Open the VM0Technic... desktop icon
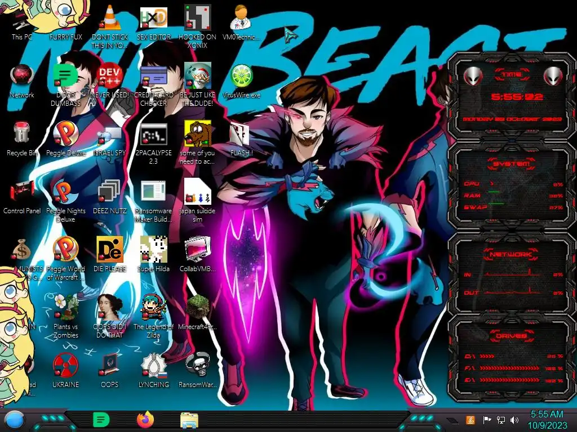Screen dimensions: 577x432 (241, 22)
